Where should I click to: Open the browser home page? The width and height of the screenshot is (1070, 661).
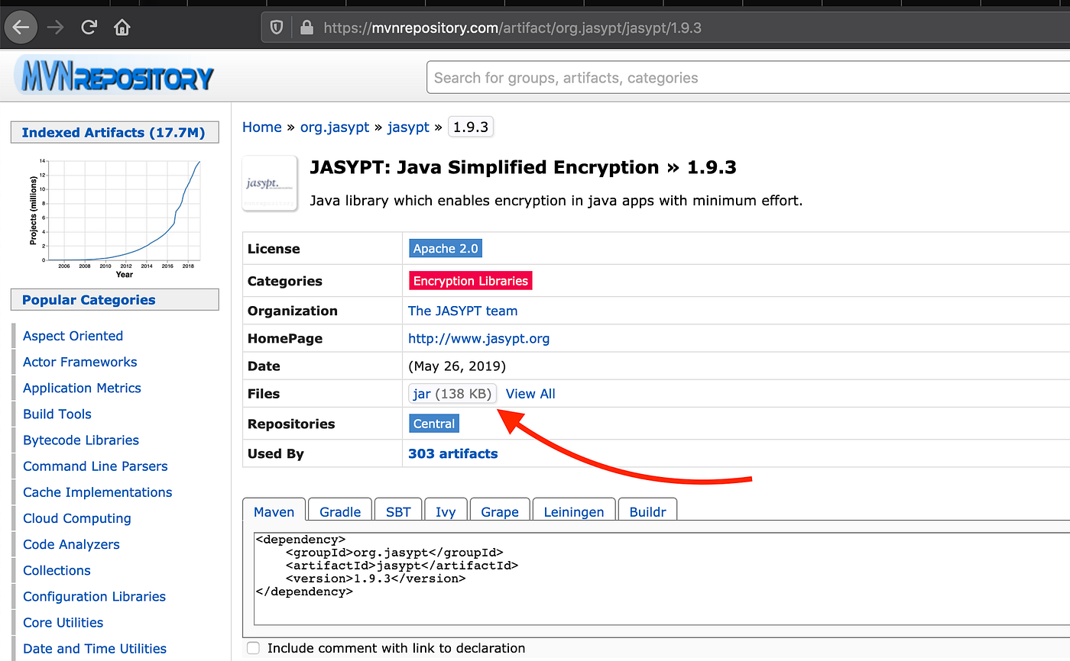122,27
